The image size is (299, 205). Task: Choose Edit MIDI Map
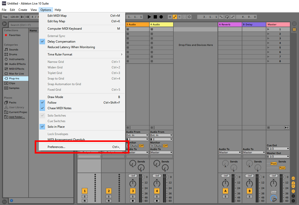82,16
